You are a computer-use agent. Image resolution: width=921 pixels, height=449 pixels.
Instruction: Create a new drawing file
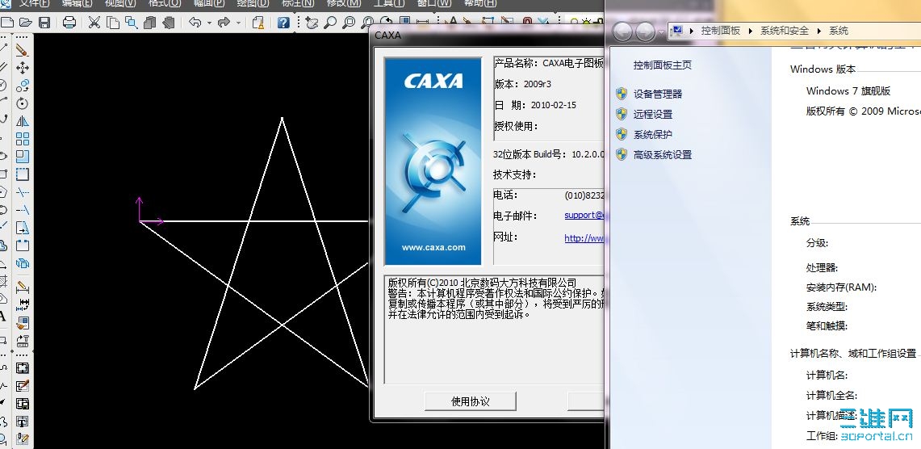click(7, 23)
